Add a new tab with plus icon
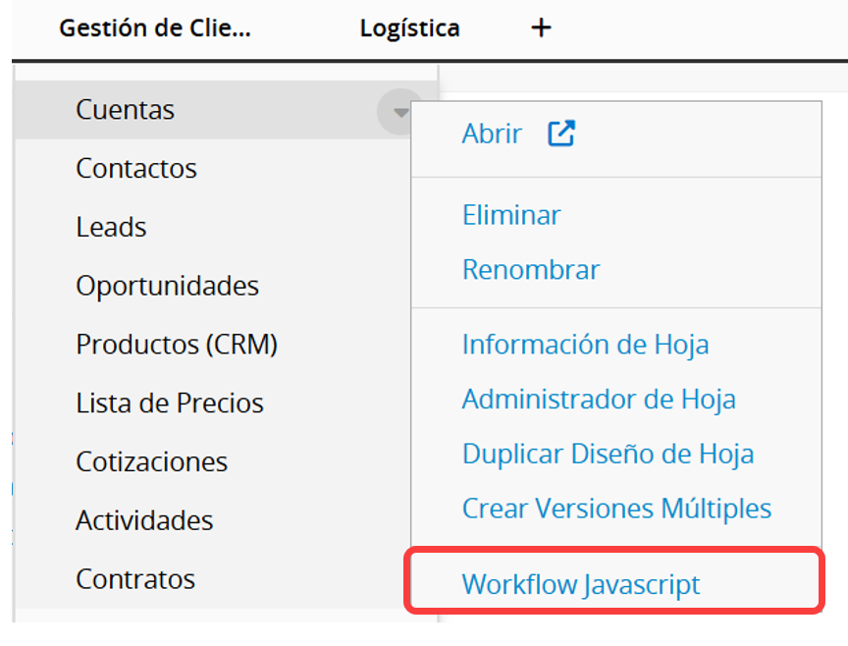Image resolution: width=848 pixels, height=646 pixels. tap(541, 27)
